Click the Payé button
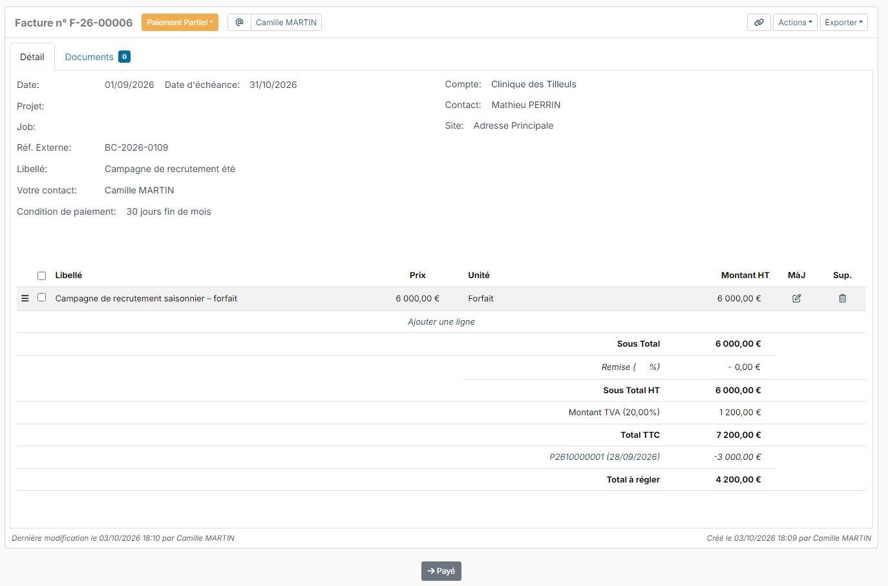Viewport: 888px width, 586px height. (441, 571)
